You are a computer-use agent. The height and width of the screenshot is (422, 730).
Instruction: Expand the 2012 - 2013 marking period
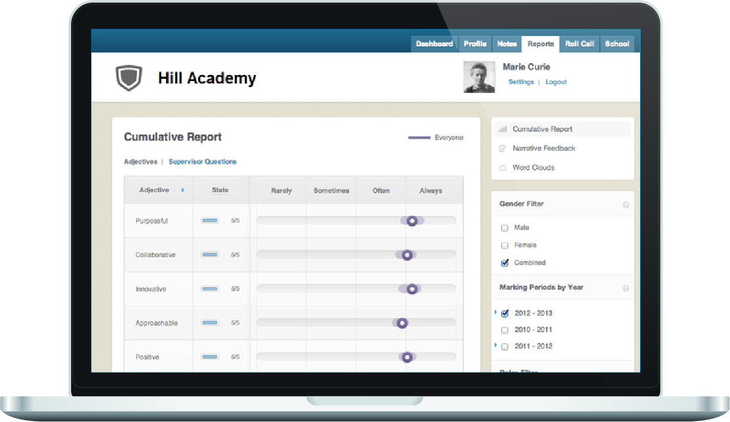click(495, 313)
